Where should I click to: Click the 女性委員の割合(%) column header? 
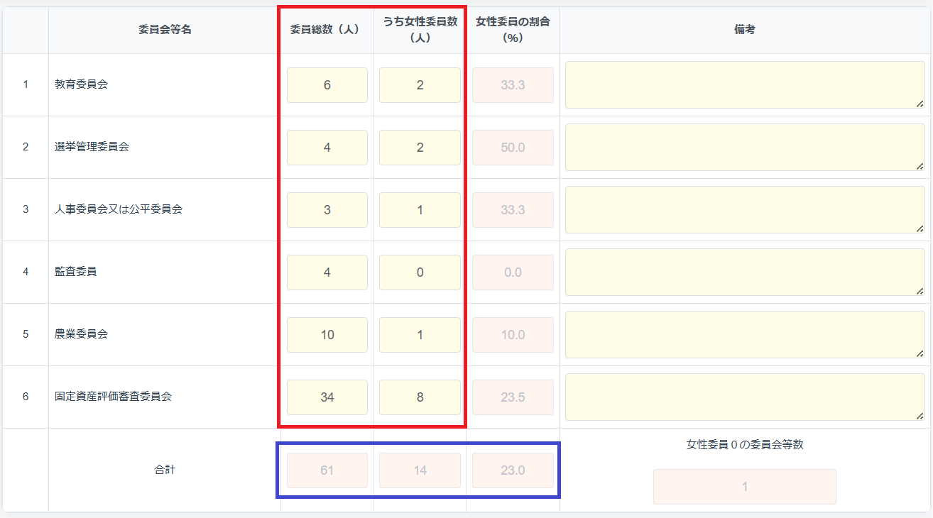click(x=513, y=30)
